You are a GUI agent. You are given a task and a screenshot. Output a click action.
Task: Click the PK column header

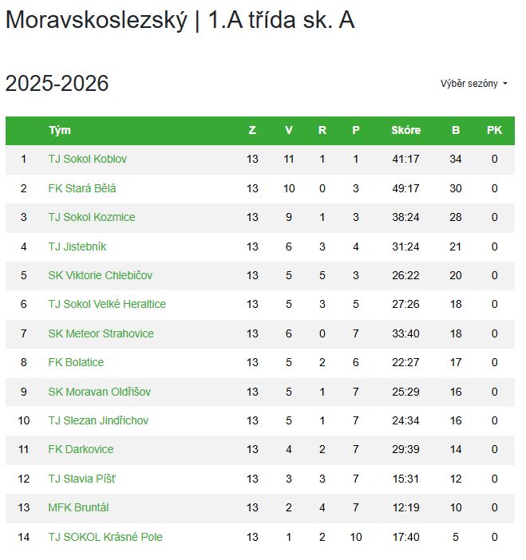(x=494, y=131)
